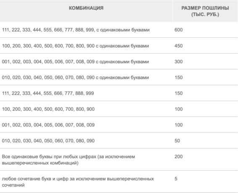Click the 100 fee beside the 001–009 row
Image resolution: width=238 pixels, height=193 pixels.
178,125
